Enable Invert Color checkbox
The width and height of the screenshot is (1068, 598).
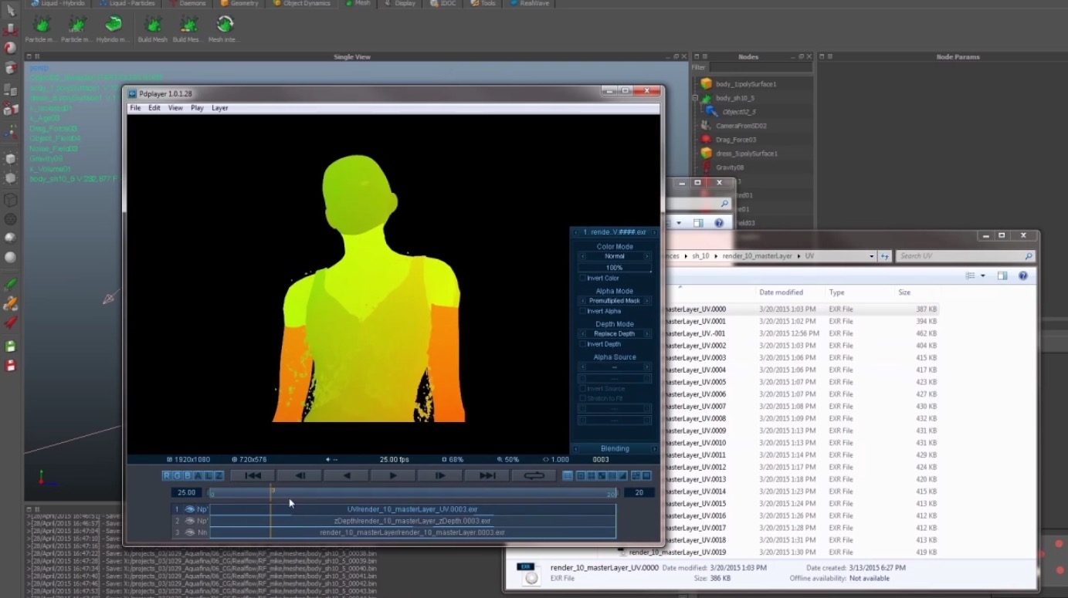pos(582,278)
